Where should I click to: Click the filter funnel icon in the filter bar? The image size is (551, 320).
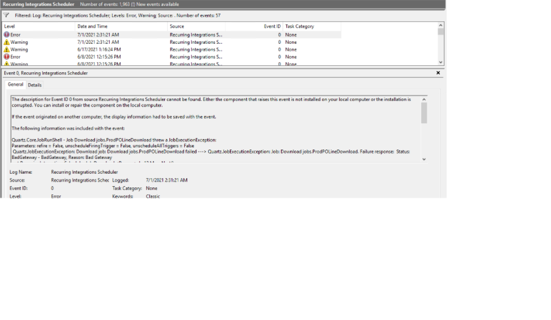tap(5, 15)
